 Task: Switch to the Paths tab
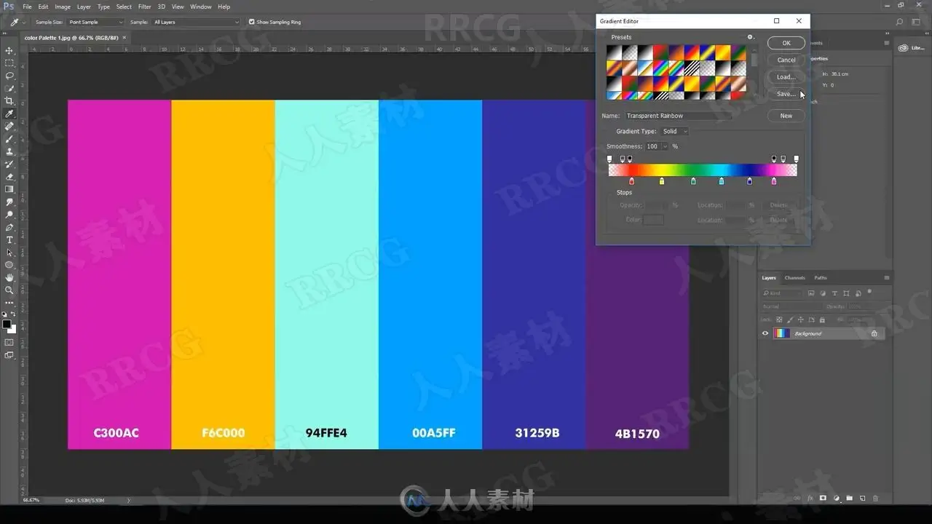click(x=821, y=277)
